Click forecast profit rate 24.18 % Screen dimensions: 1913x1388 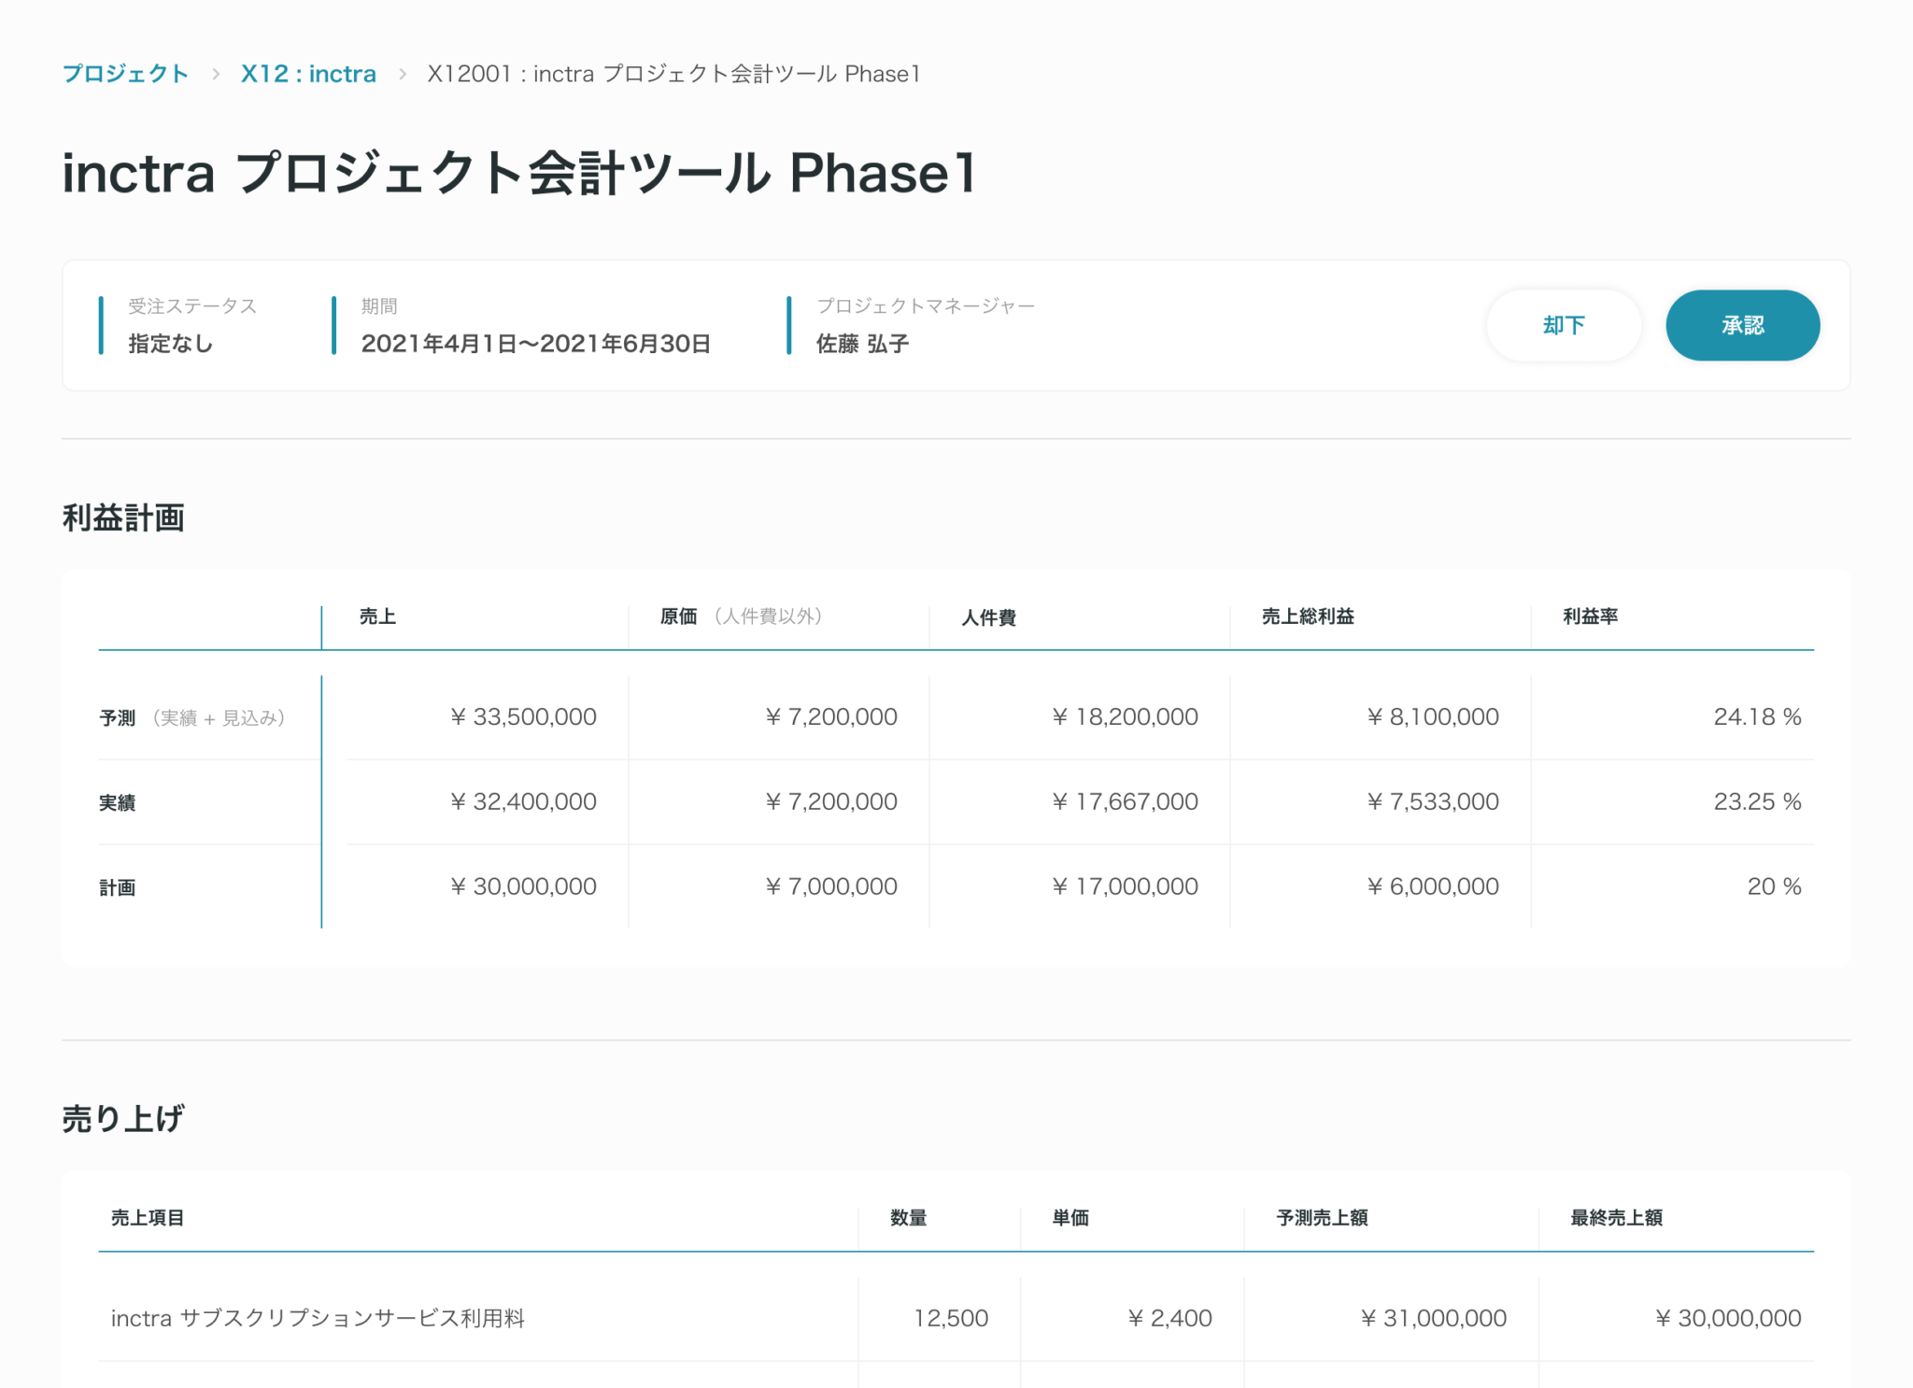click(1757, 716)
